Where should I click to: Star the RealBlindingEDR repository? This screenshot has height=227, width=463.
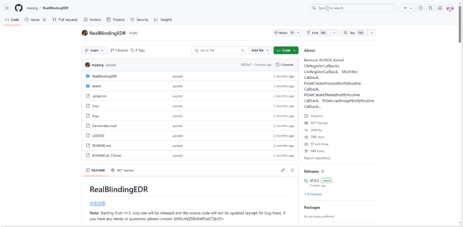coord(354,33)
